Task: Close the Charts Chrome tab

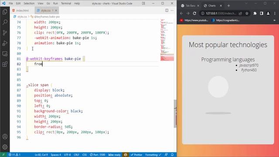Action: coord(221,6)
